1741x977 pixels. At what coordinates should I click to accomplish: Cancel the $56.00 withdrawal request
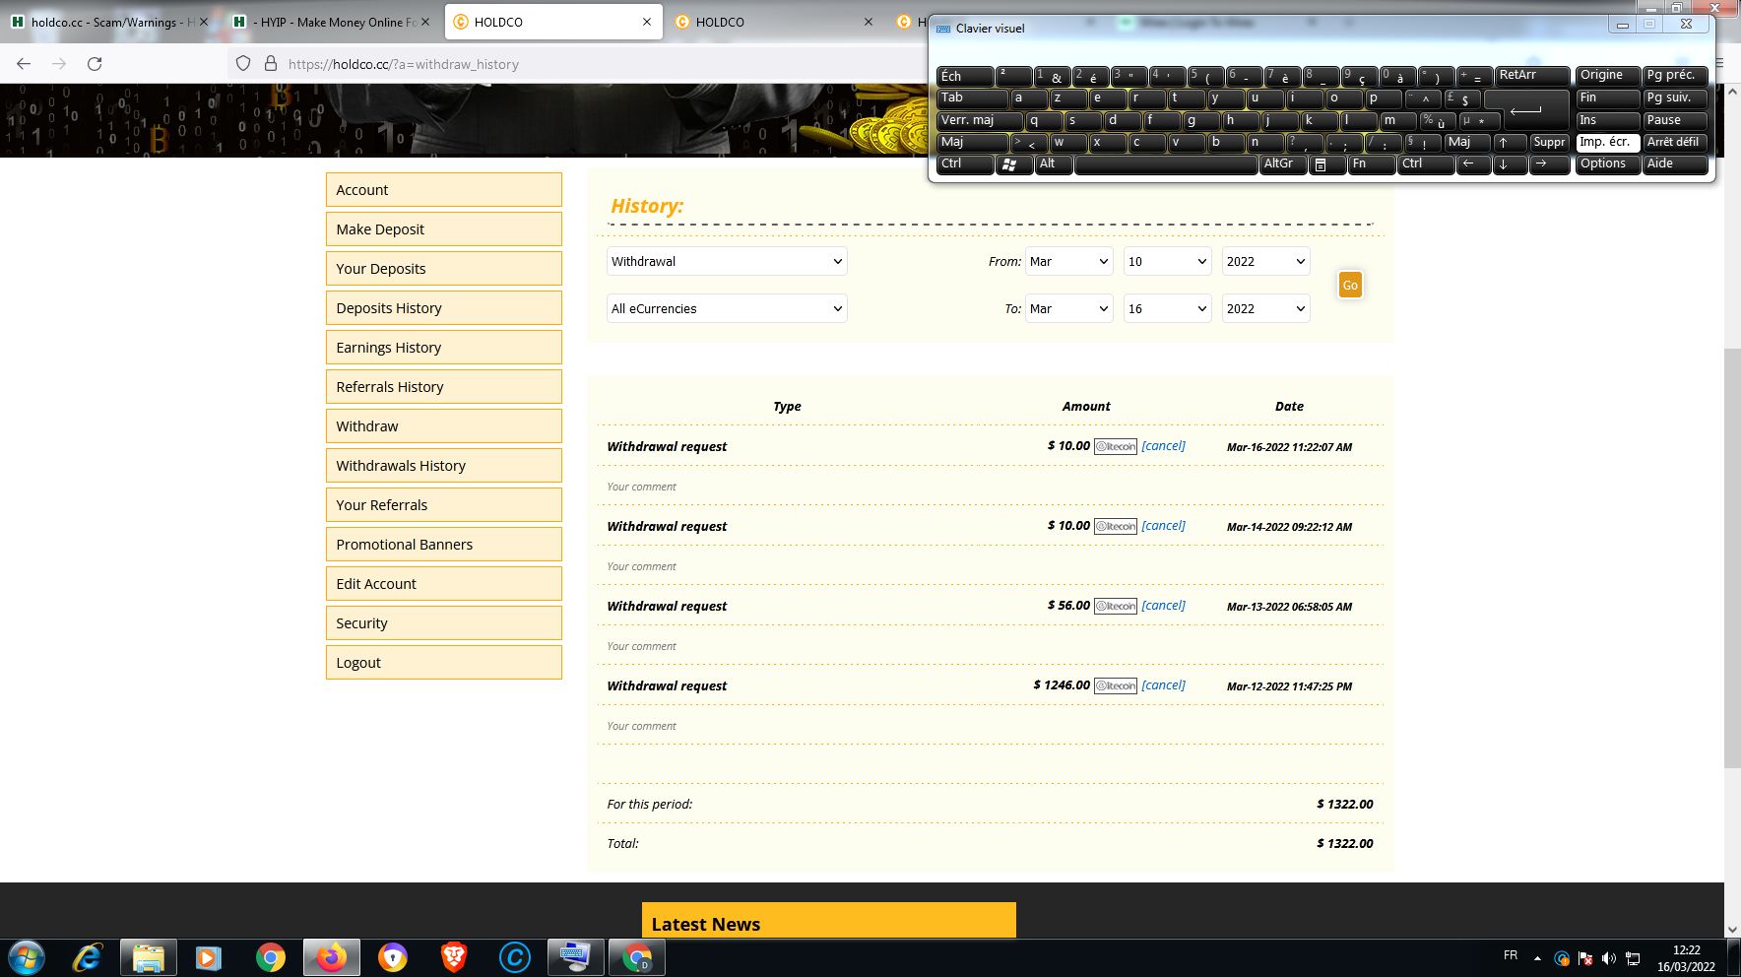point(1163,606)
